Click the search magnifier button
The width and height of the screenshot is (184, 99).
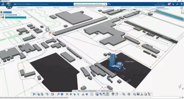click(106, 4)
